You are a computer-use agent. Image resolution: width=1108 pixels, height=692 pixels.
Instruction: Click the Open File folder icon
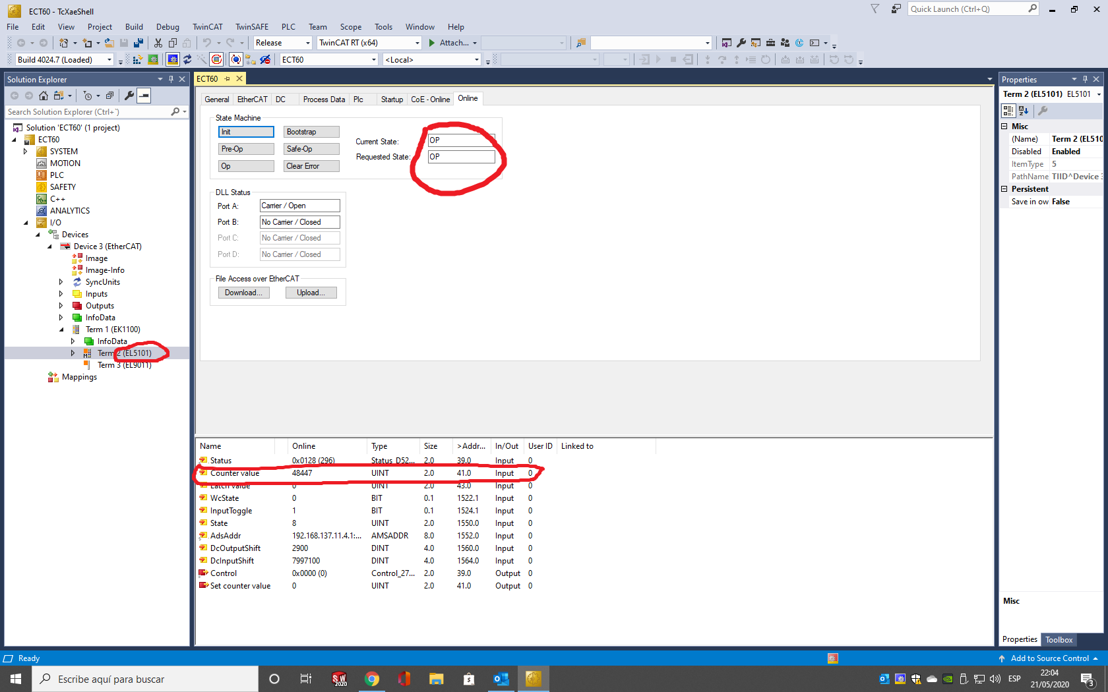[109, 43]
